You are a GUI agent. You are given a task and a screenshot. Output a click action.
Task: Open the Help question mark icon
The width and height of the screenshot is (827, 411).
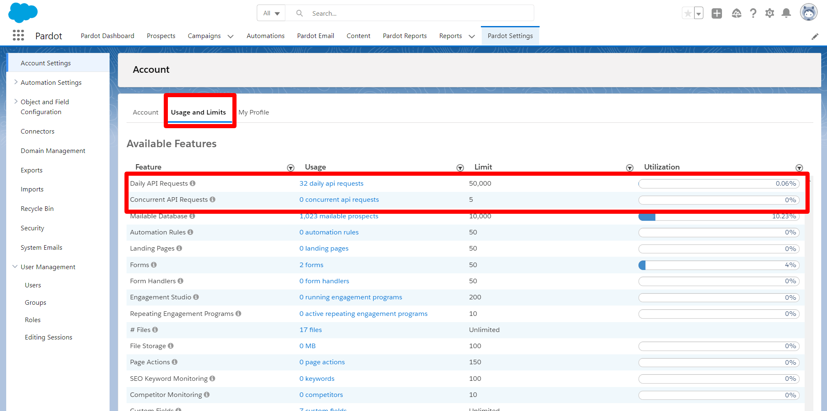753,13
